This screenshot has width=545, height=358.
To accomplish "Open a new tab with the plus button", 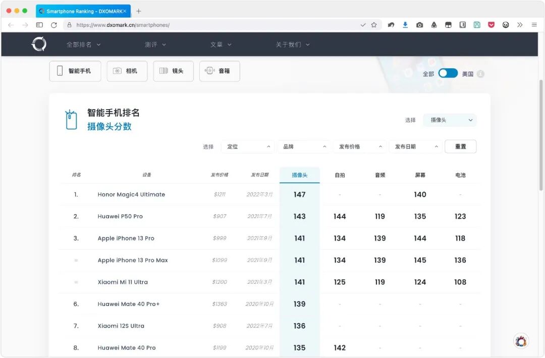I will 139,11.
